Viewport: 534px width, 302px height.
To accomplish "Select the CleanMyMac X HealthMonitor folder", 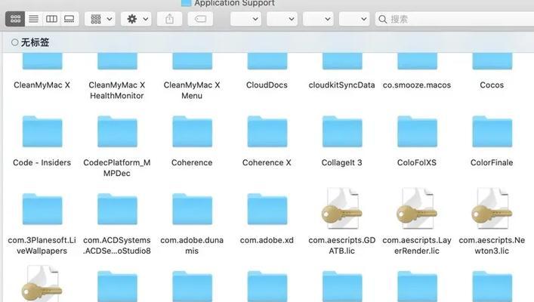I will [117, 61].
